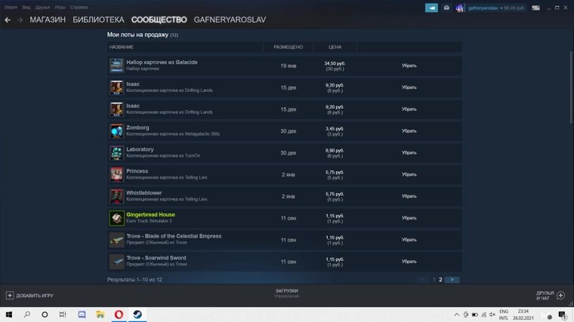The image size is (574, 322).
Task: Open the Windows Start menu
Action: pyautogui.click(x=9, y=314)
